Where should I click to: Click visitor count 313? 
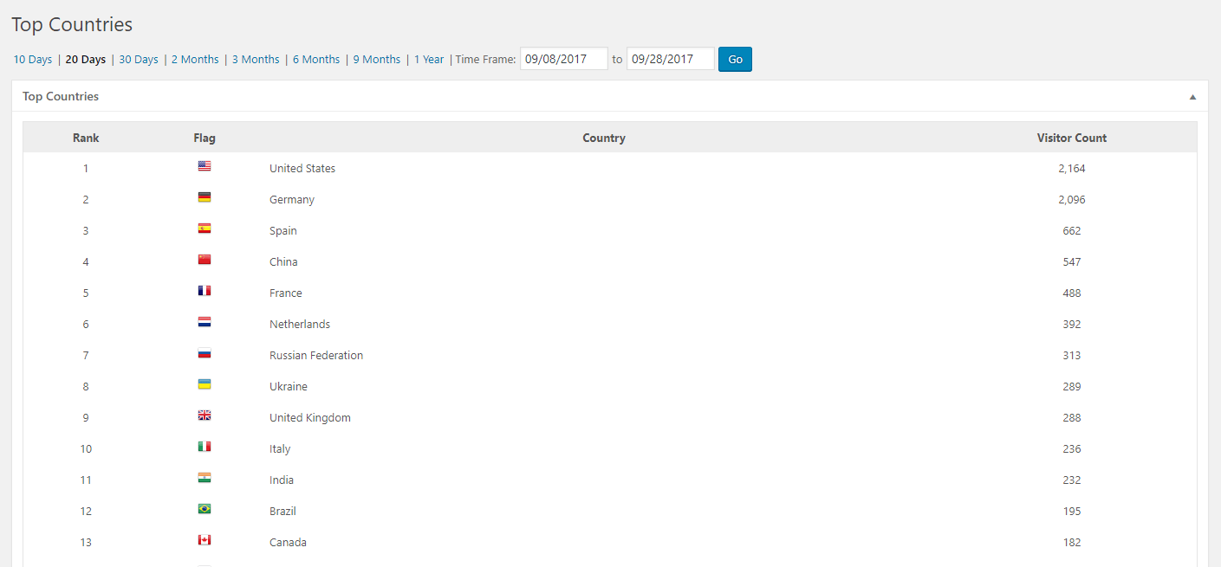pyautogui.click(x=1072, y=356)
